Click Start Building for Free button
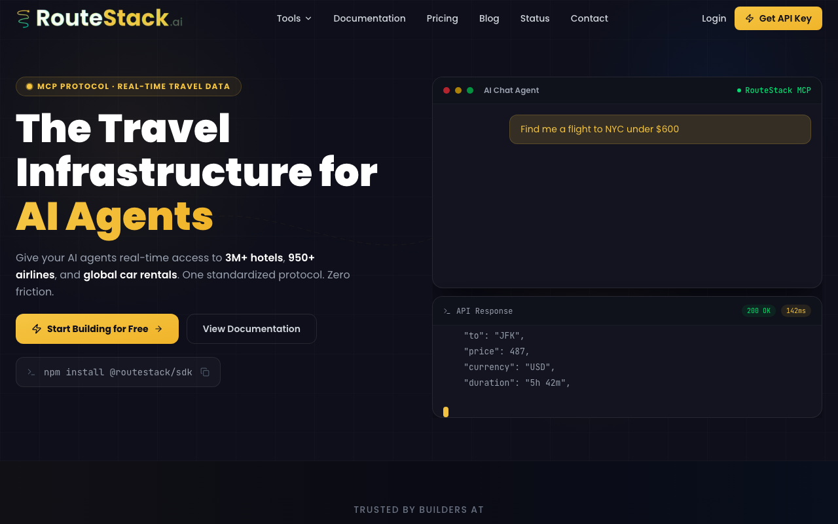 [97, 329]
